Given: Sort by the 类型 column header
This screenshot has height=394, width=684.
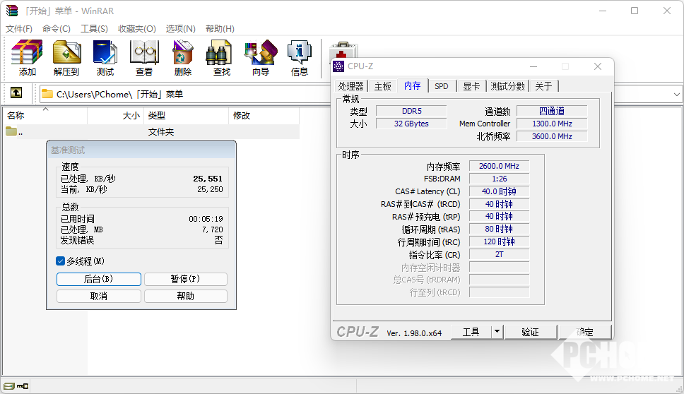Looking at the screenshot, I should click(187, 116).
